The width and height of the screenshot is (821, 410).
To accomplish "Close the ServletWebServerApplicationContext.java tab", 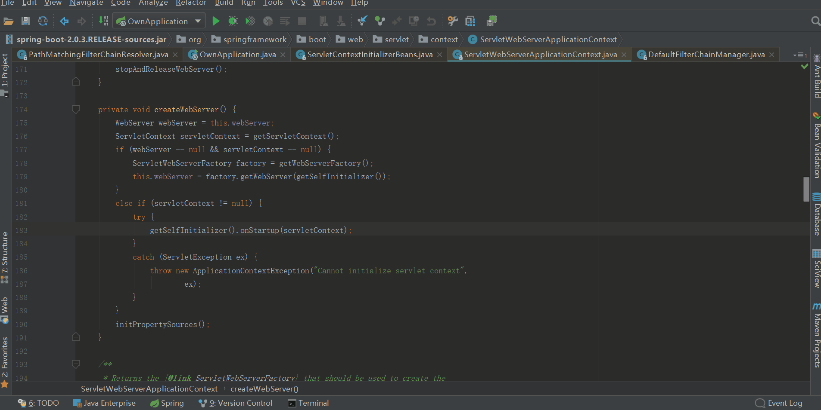I will point(624,55).
